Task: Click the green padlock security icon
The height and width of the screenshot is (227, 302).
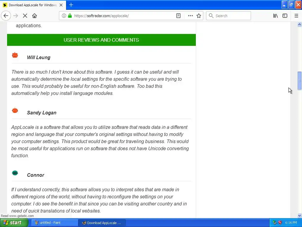Action: [x=70, y=16]
